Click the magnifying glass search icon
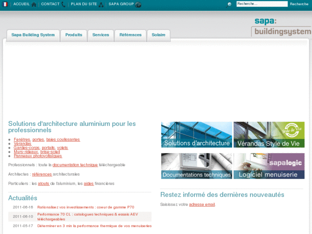312x234 pixels. click(x=229, y=5)
